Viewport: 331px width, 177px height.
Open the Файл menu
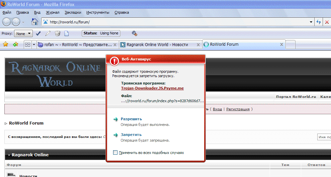(x=7, y=12)
